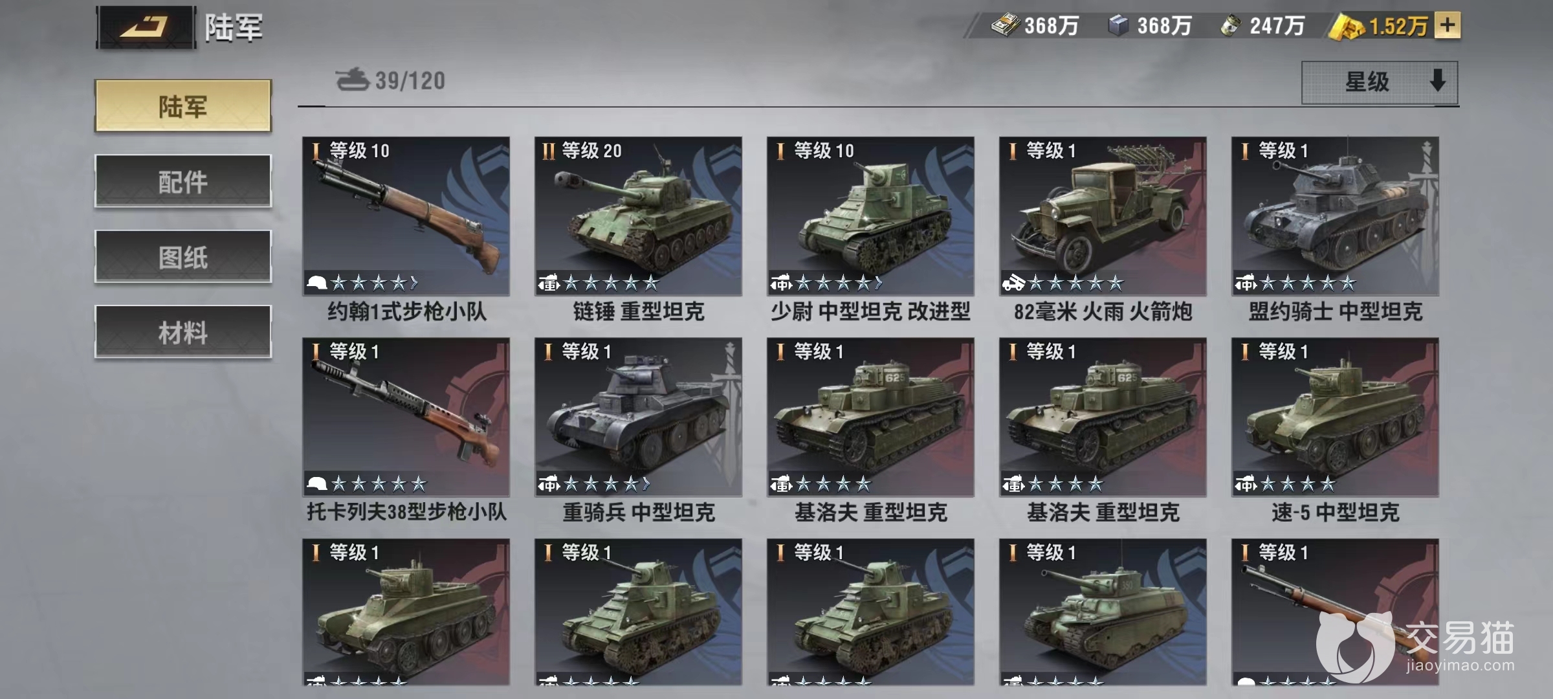This screenshot has height=699, width=1553.
Task: Click the cash stack currency icon
Action: click(x=1005, y=25)
